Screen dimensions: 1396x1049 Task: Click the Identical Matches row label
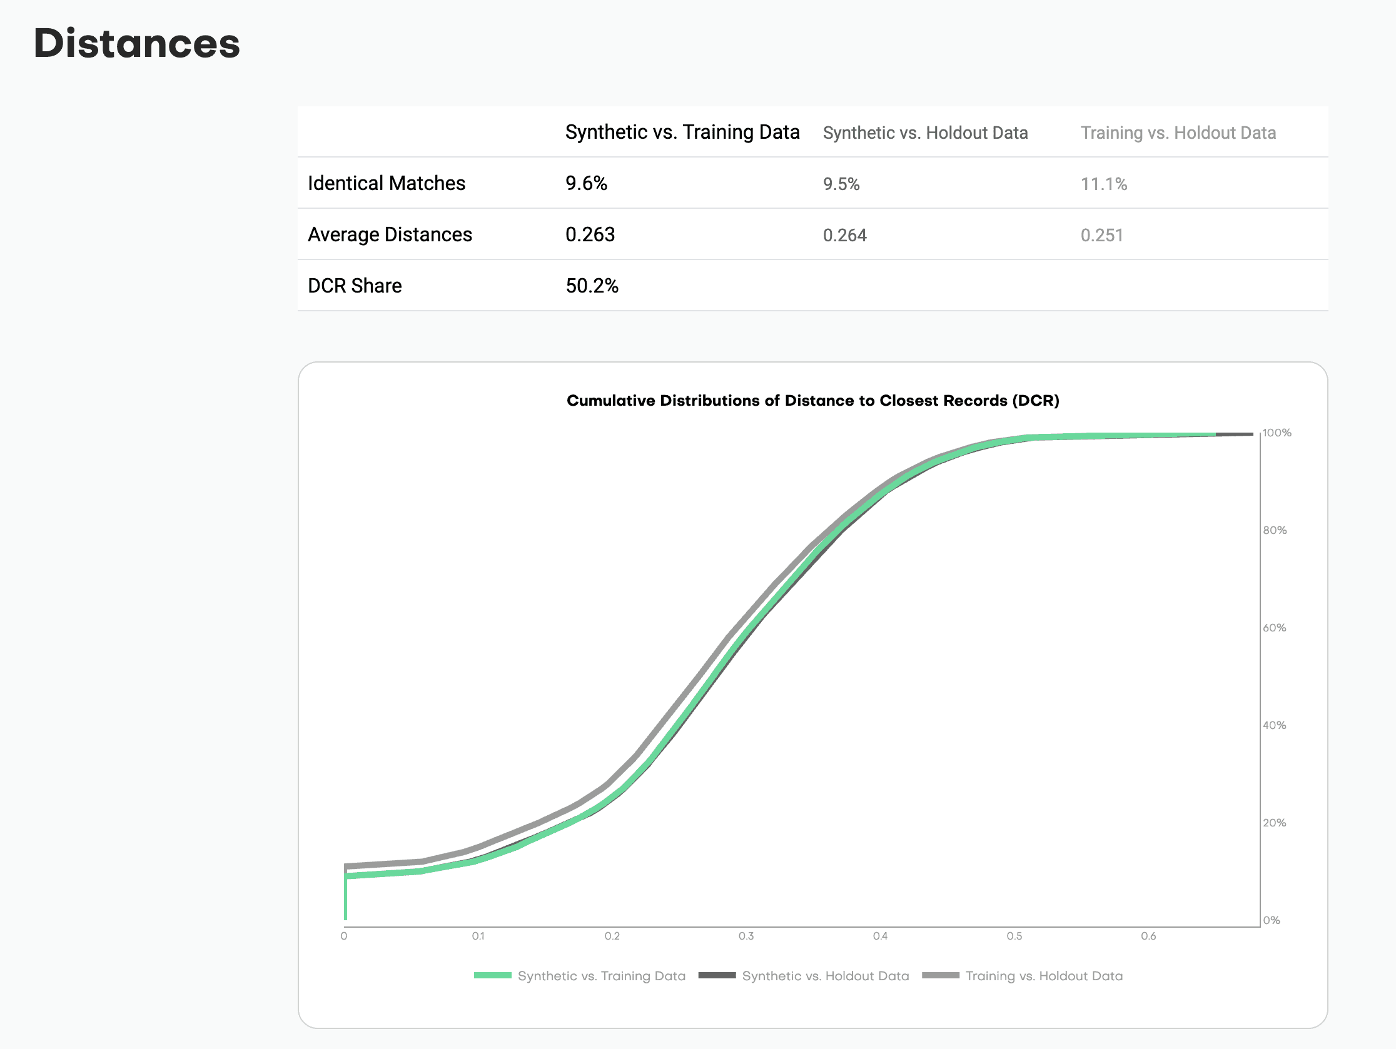(387, 184)
